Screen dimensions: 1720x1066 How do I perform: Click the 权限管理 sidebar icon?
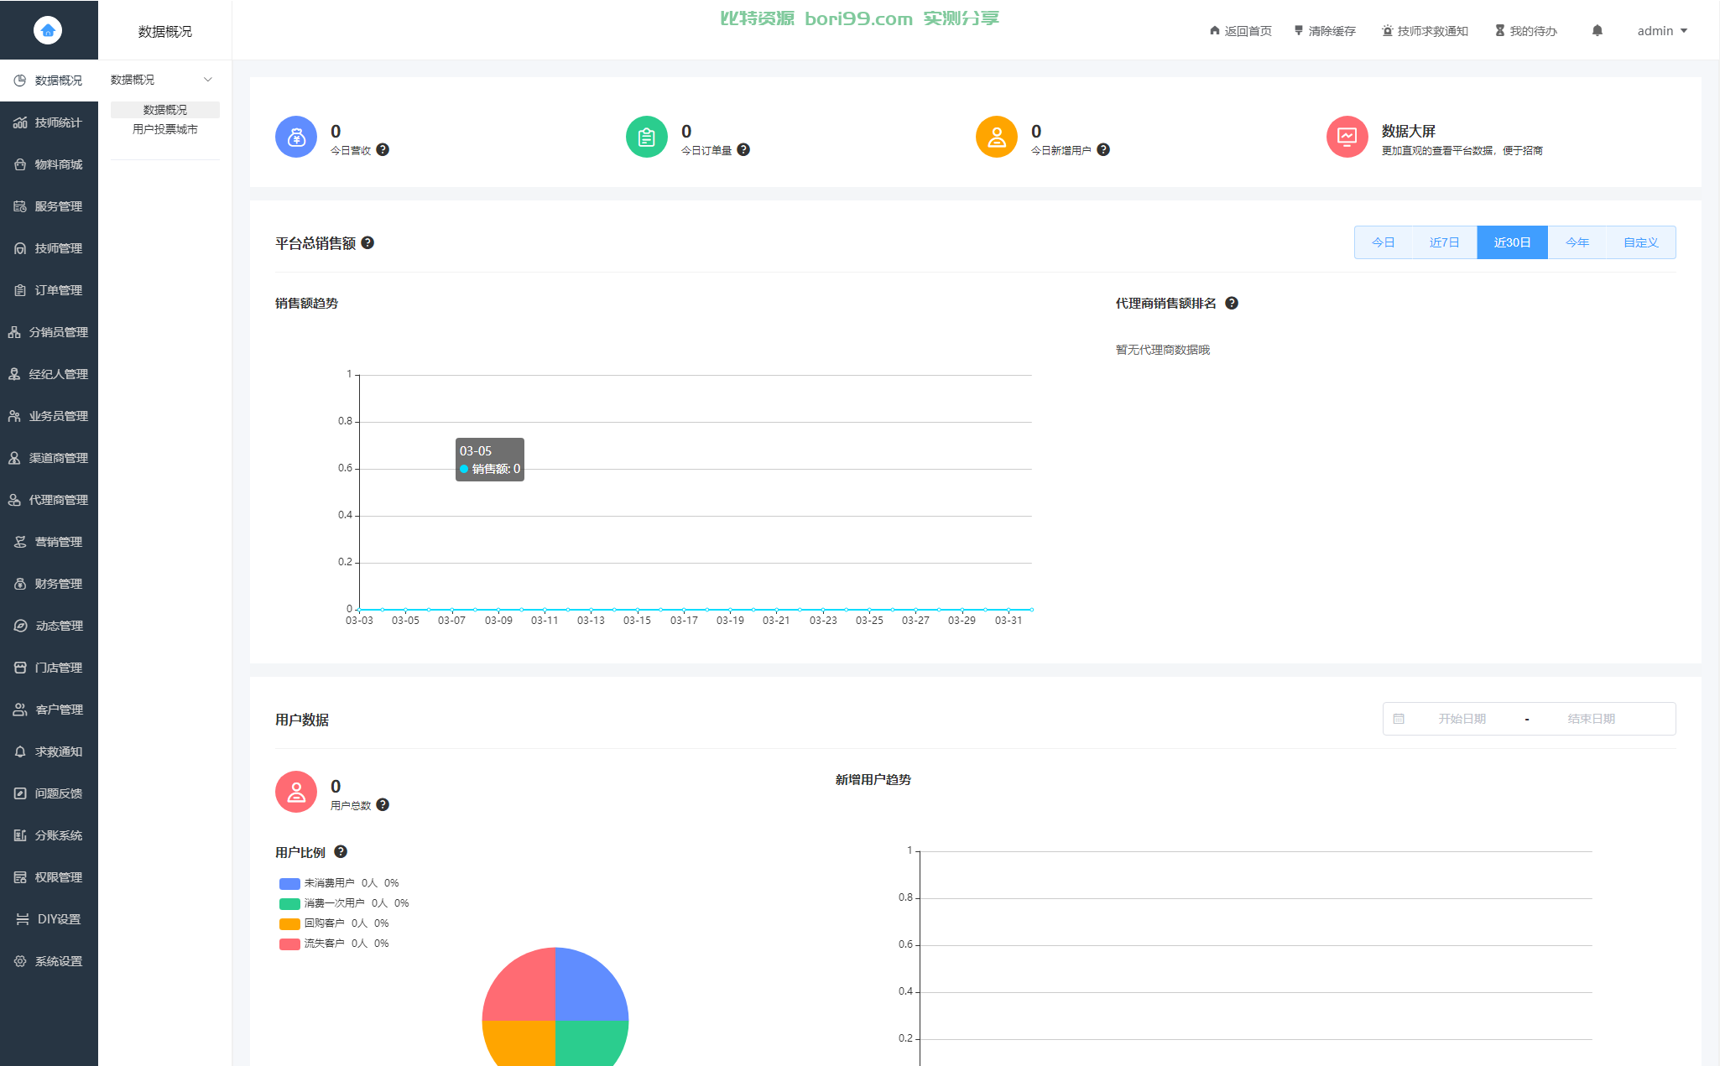(20, 877)
